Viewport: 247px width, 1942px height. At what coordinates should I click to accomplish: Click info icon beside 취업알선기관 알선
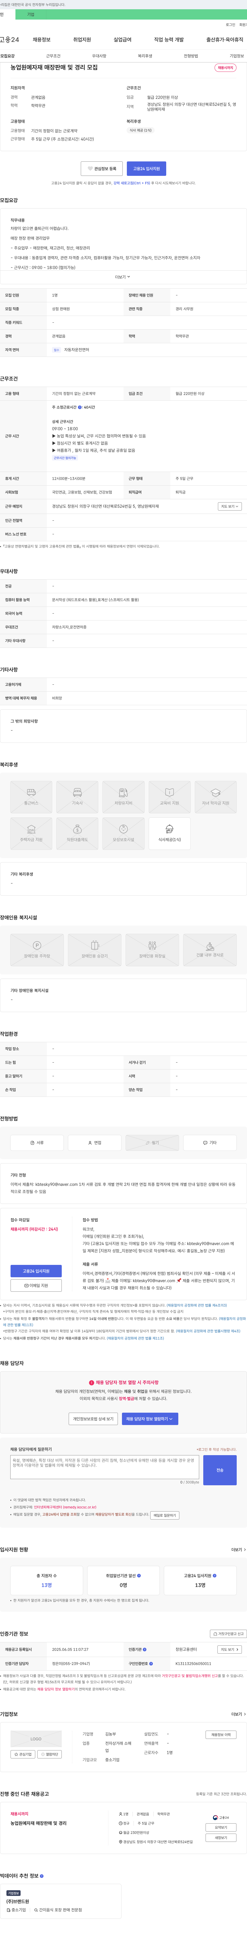(x=139, y=1576)
